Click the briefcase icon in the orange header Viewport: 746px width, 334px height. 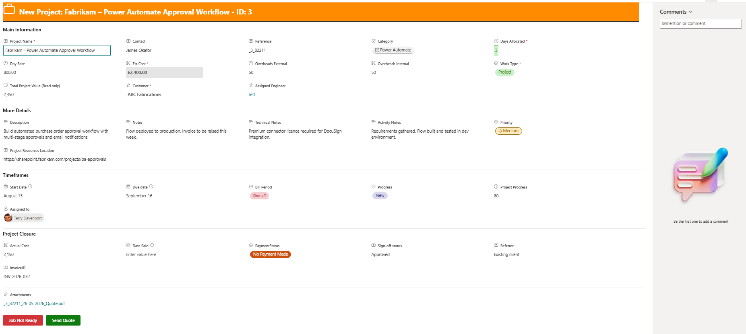(9, 9)
